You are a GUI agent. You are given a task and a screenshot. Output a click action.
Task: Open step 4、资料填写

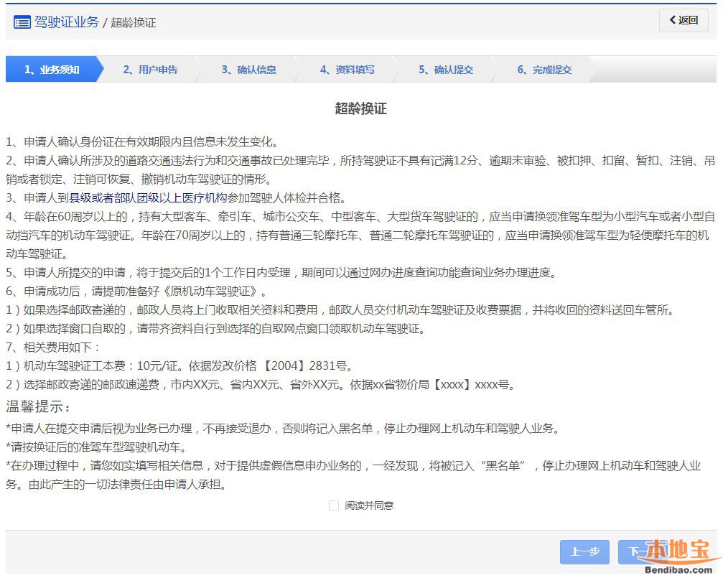coord(347,70)
